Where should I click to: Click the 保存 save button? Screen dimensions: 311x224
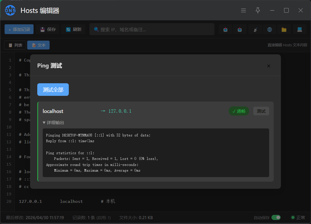pyautogui.click(x=48, y=29)
